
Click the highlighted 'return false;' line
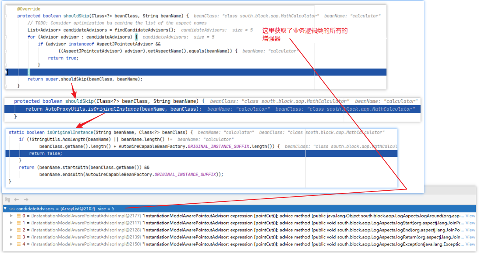[x=201, y=154]
